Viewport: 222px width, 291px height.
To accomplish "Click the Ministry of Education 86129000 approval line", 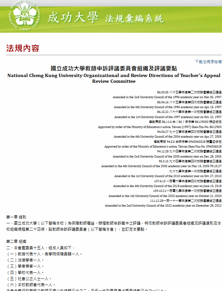I will [185, 122].
